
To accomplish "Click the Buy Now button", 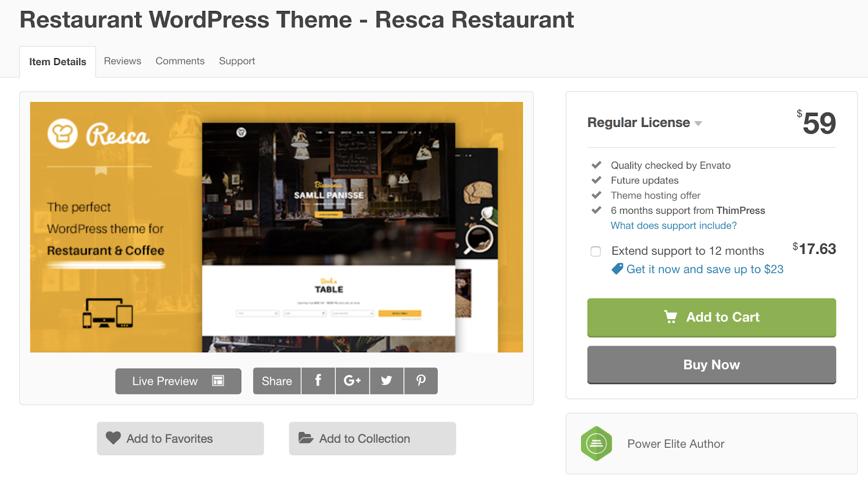I will (x=711, y=365).
